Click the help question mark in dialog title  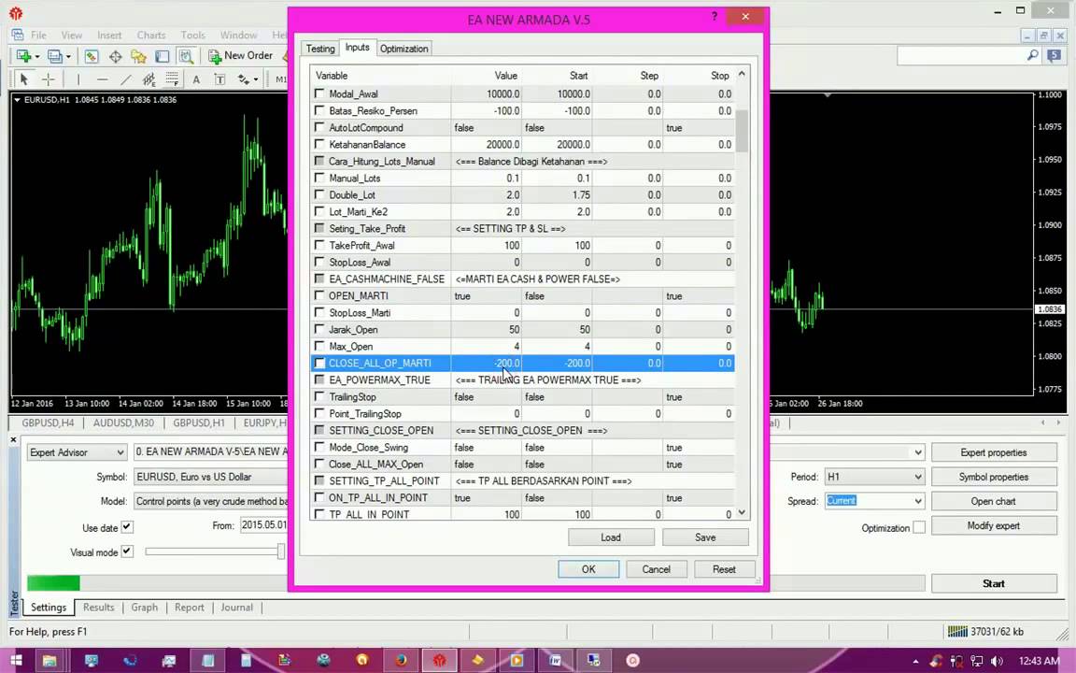(x=714, y=17)
